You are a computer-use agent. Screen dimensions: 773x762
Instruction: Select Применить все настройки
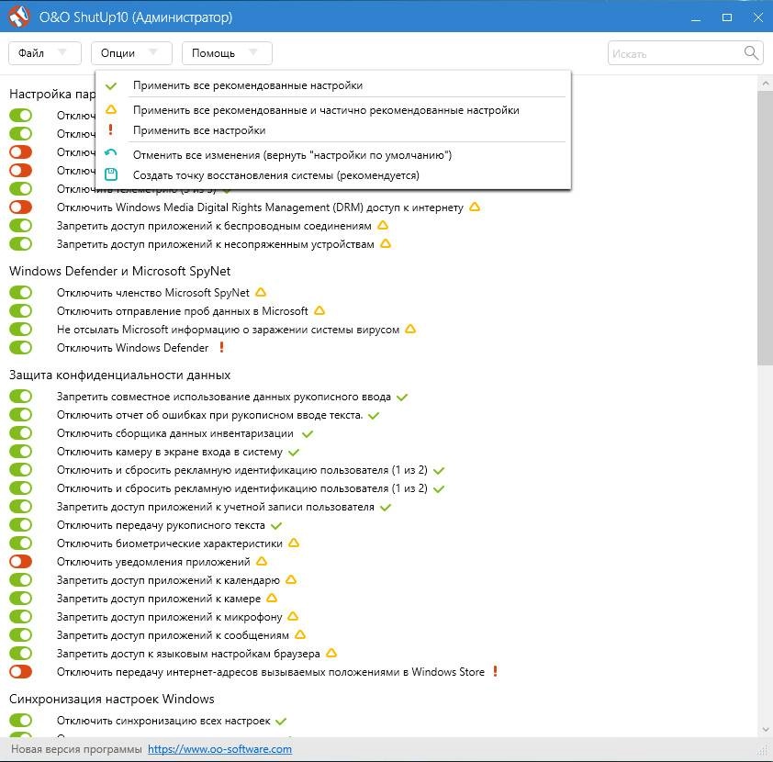coord(333,130)
